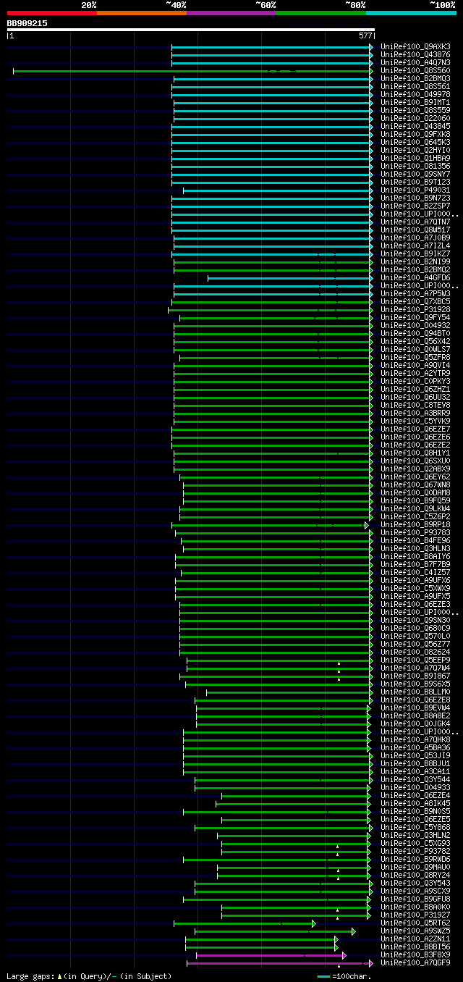Screen dimensions: 463x982
Task: Select label UniRef100_B9N723
Action: click(x=415, y=198)
